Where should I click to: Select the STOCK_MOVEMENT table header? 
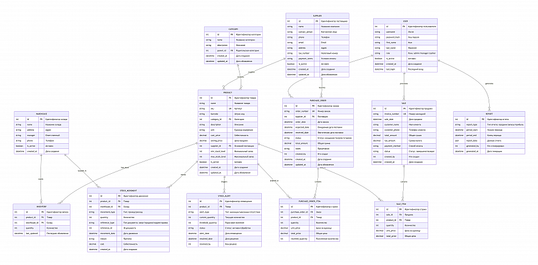[129, 190]
